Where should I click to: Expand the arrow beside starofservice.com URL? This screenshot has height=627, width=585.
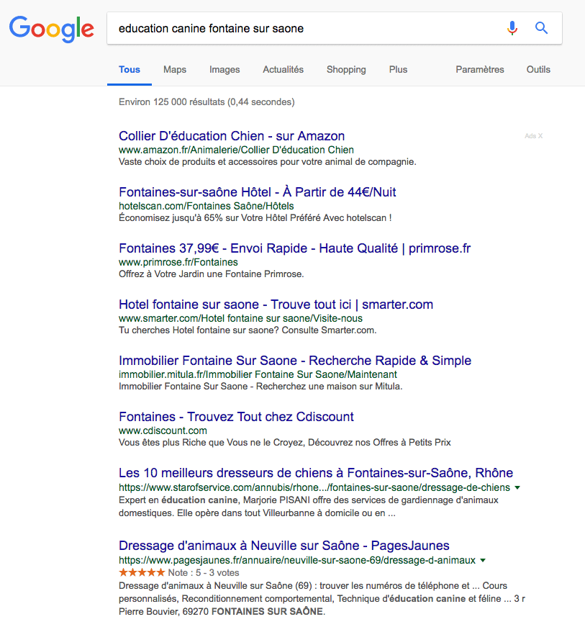pos(517,488)
